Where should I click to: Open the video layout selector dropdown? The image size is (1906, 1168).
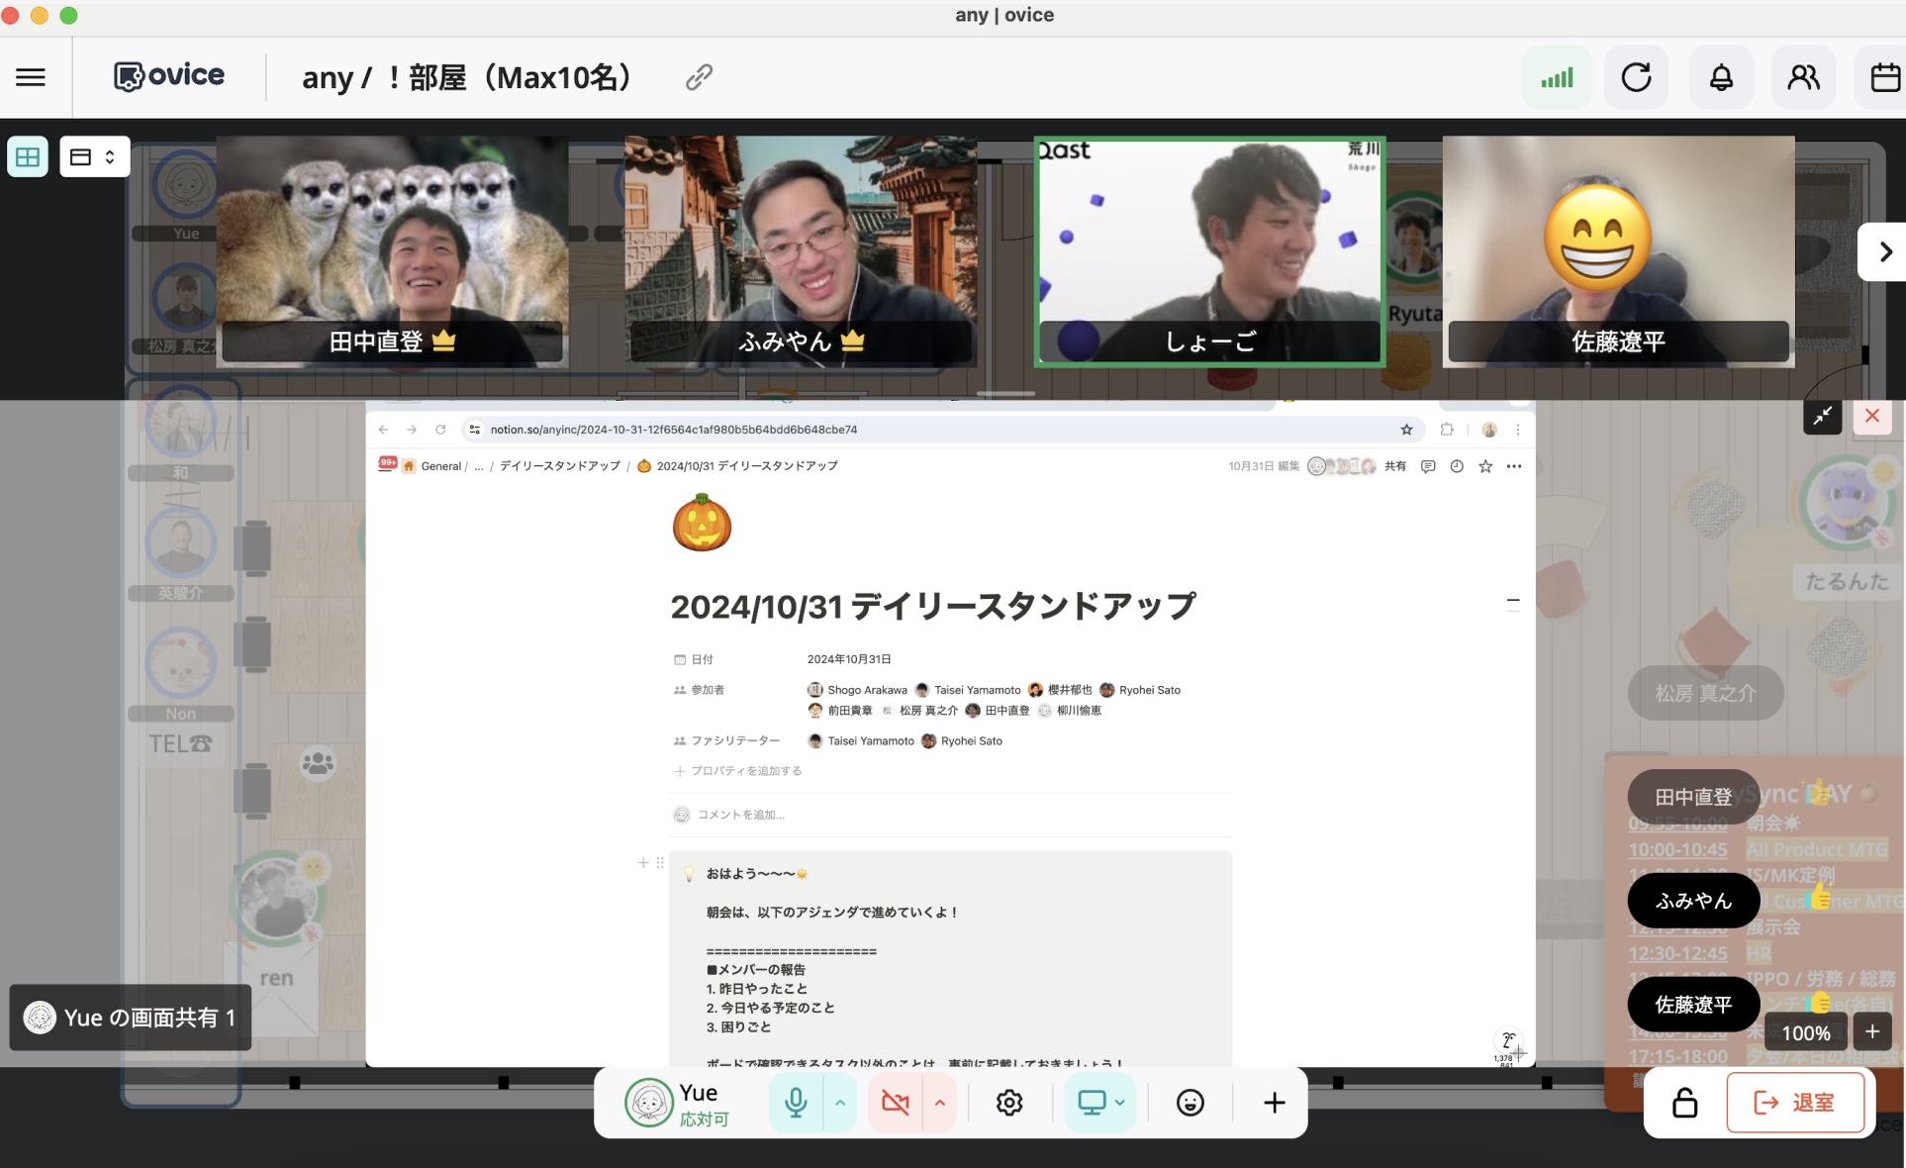[x=95, y=156]
